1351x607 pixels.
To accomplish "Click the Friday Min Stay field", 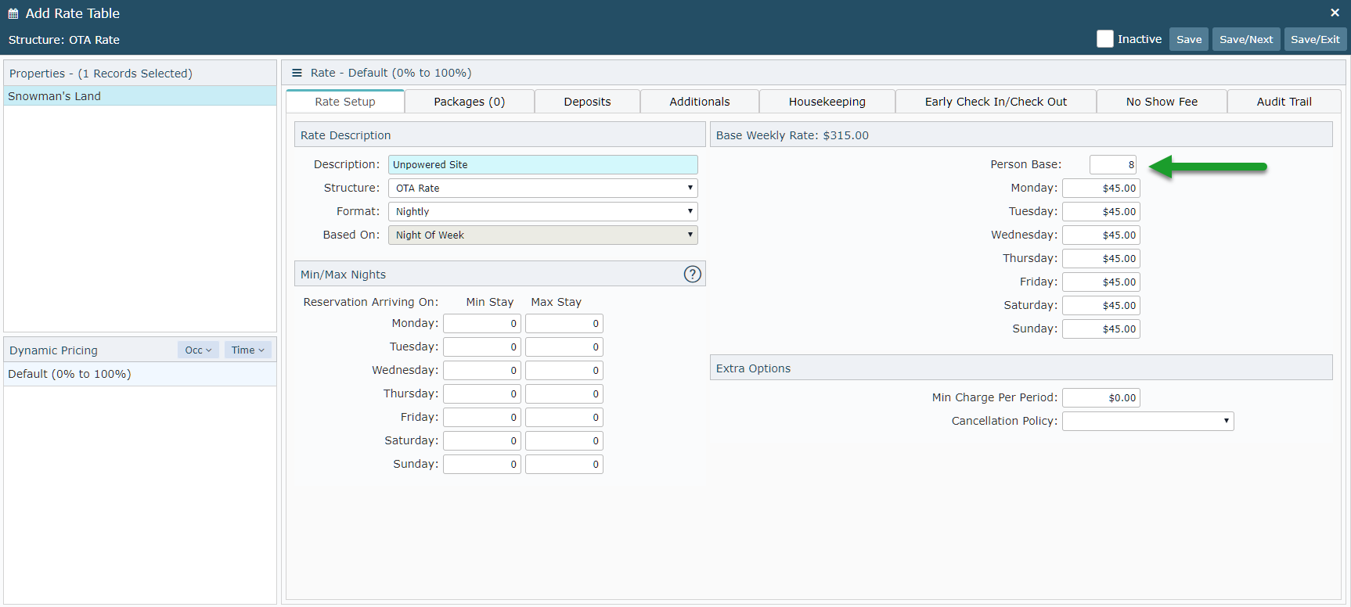I will pos(482,417).
